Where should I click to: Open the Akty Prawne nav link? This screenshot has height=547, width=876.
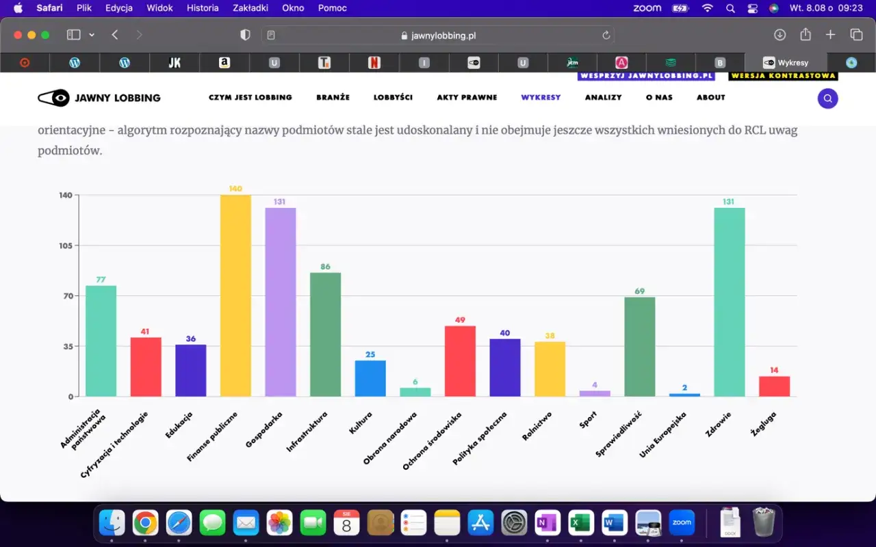(467, 98)
